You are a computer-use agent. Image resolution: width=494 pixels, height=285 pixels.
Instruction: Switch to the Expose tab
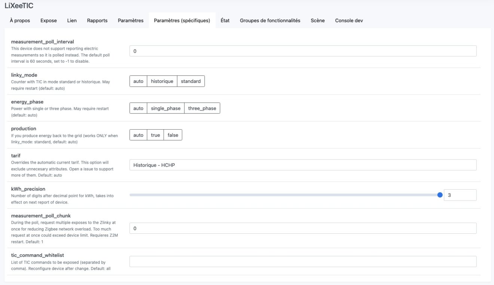49,21
